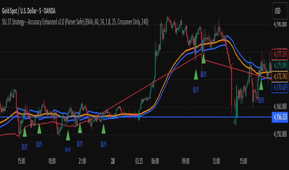Click the 28 date label on time axis
This screenshot has width=289, height=170.
(113, 161)
